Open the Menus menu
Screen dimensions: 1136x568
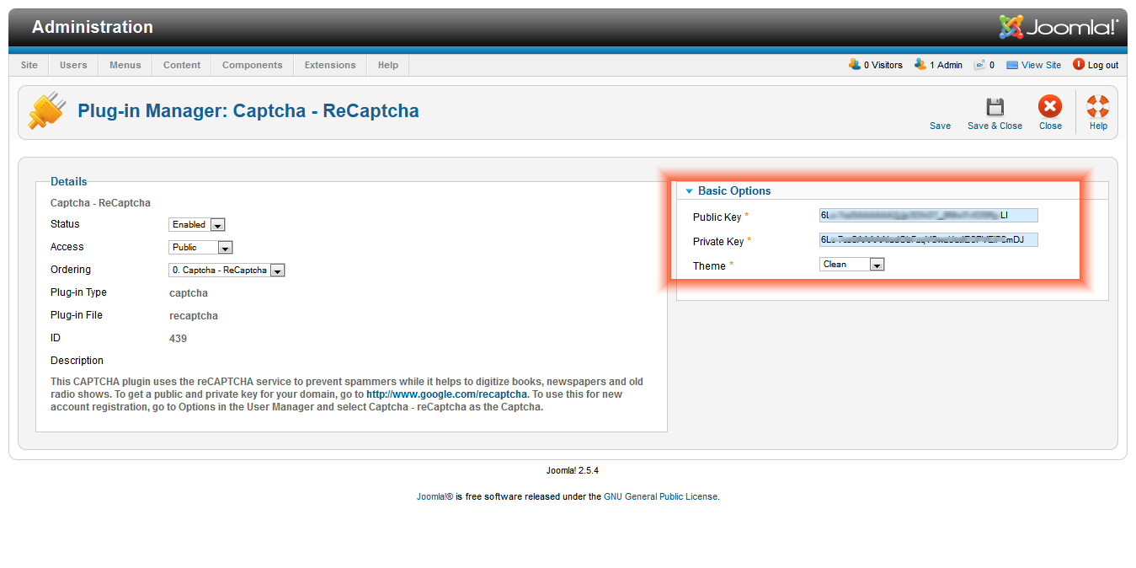tap(125, 65)
